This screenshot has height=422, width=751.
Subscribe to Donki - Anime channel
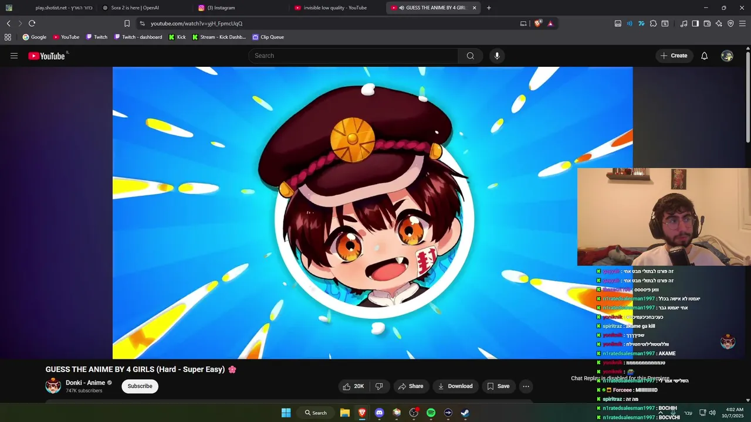(x=140, y=386)
